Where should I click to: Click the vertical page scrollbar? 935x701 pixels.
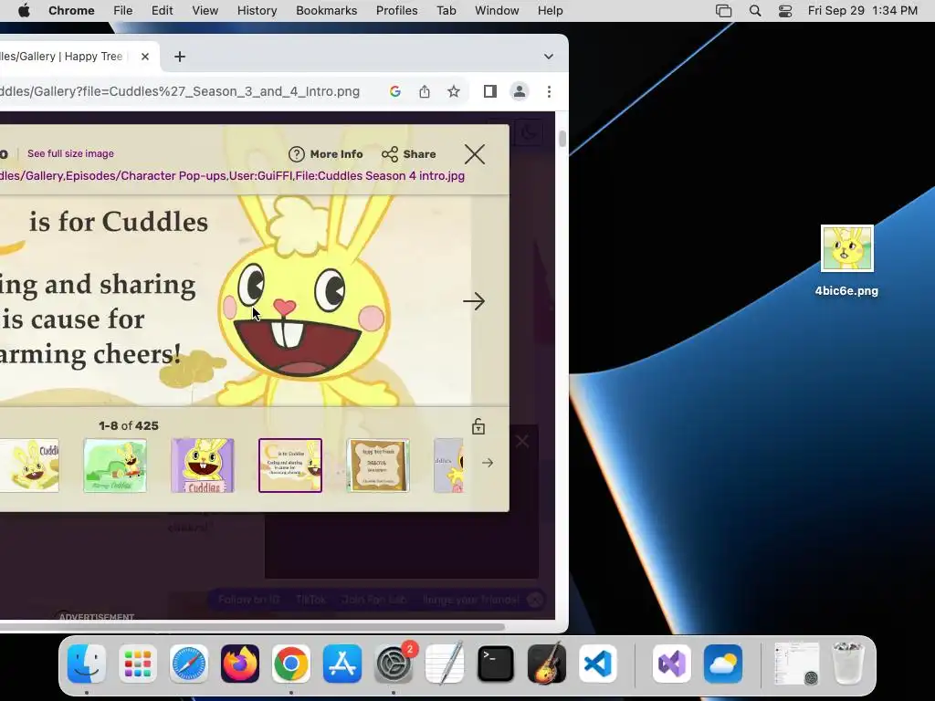[562, 139]
